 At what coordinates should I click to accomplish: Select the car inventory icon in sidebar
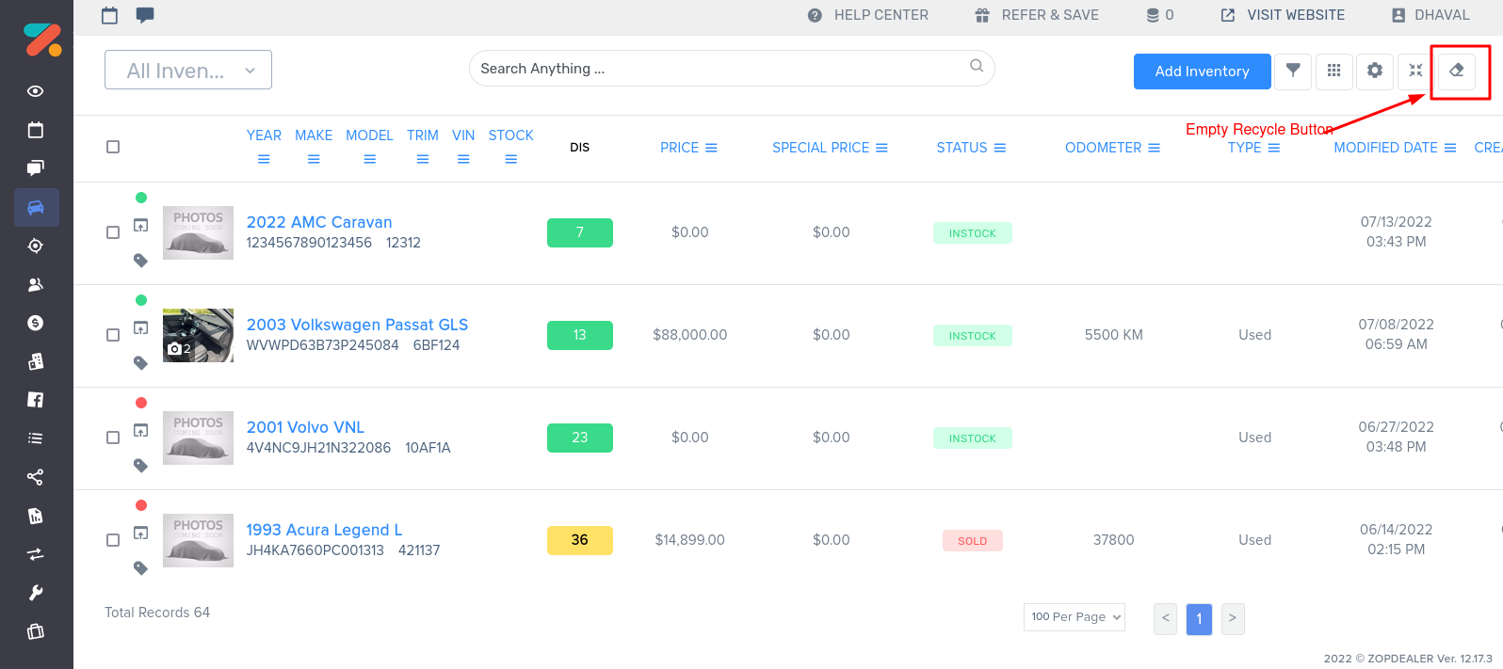pyautogui.click(x=36, y=207)
